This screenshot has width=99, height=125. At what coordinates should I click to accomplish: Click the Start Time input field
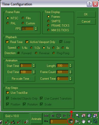click(26, 66)
